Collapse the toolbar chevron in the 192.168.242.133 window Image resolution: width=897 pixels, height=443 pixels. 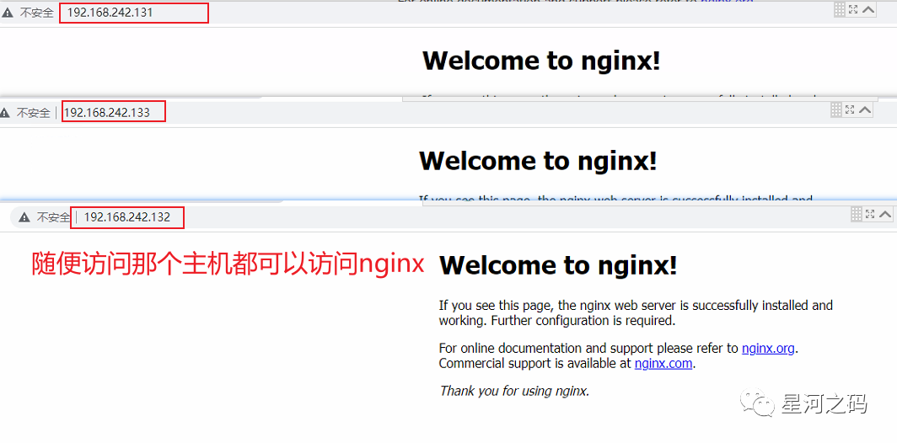[x=865, y=109]
